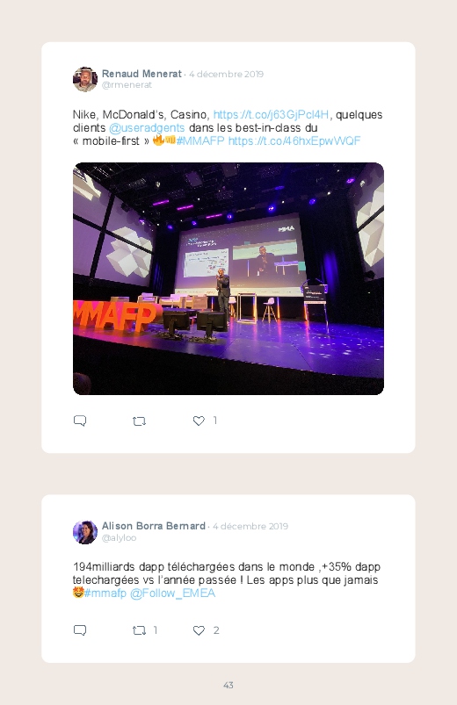The height and width of the screenshot is (705, 457).
Task: Like Alison Borra Bernard's tweet
Action: point(199,630)
